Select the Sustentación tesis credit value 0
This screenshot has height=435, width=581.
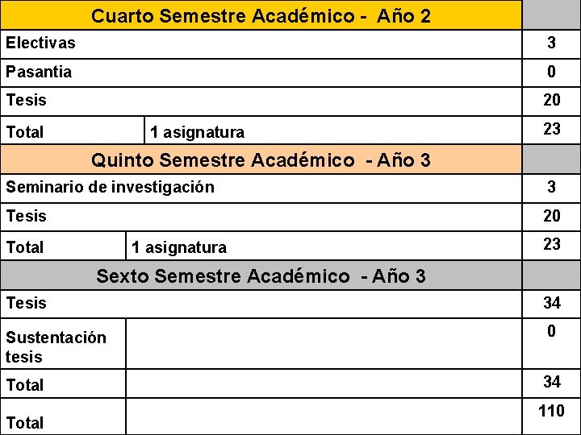551,331
